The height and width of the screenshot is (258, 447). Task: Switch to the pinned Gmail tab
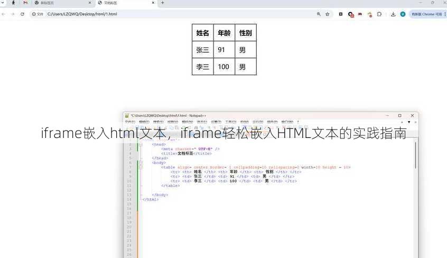pos(26,3)
